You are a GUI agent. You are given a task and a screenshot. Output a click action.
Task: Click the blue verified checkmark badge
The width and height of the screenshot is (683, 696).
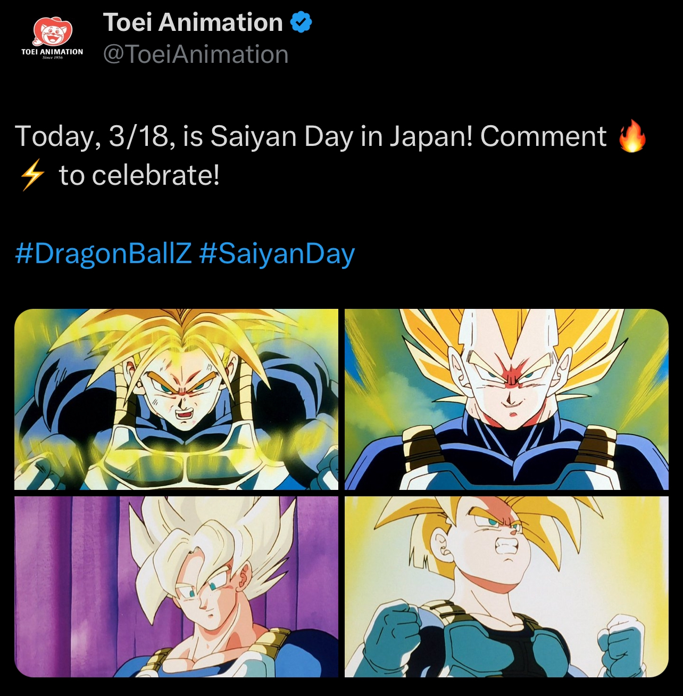(x=301, y=22)
